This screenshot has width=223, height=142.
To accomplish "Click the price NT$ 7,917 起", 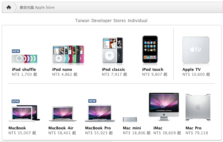I will [x=114, y=74].
